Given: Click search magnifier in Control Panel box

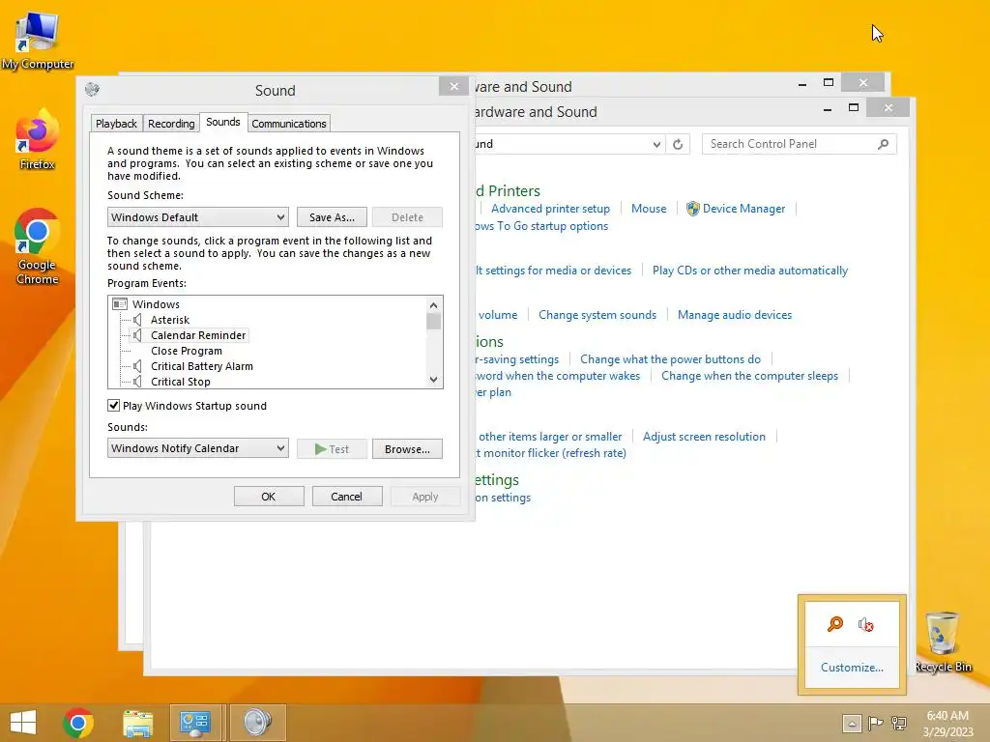Looking at the screenshot, I should [884, 144].
